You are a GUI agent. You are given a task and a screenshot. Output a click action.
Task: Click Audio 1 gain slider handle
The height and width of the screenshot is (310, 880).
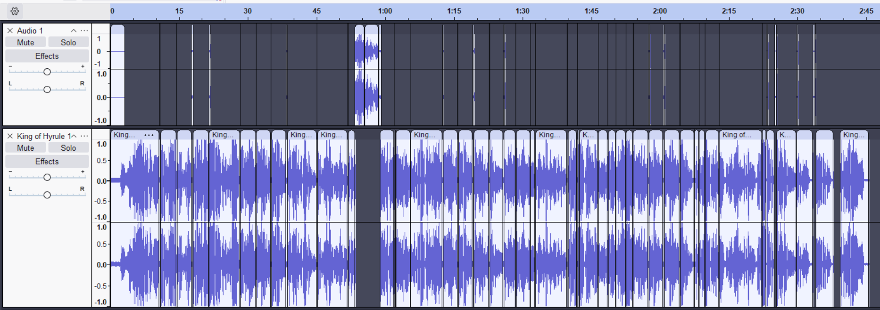click(47, 72)
